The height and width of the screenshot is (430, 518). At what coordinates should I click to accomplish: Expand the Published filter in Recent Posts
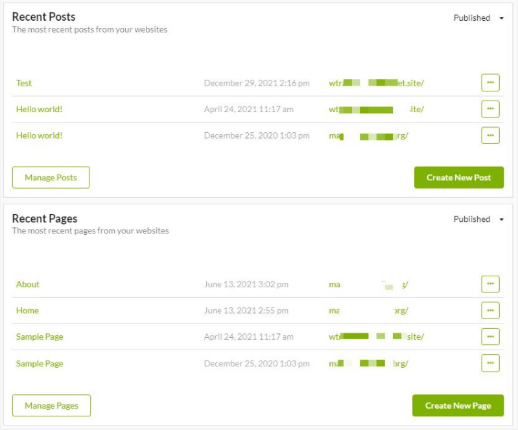pyautogui.click(x=478, y=18)
